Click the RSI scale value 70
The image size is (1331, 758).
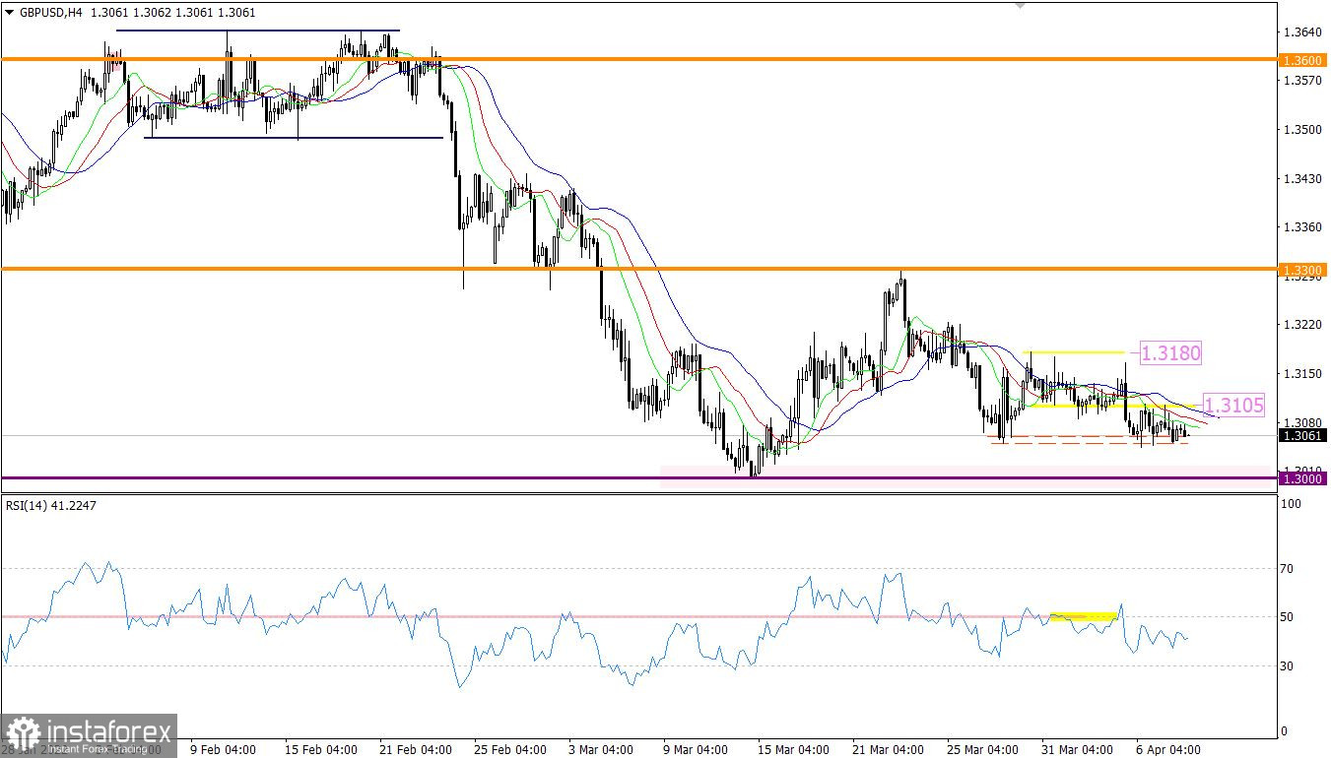click(x=1289, y=569)
